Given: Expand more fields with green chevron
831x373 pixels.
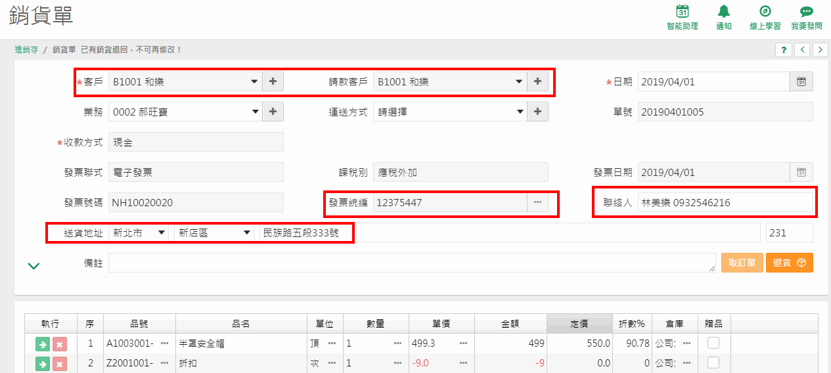Looking at the screenshot, I should [x=34, y=265].
